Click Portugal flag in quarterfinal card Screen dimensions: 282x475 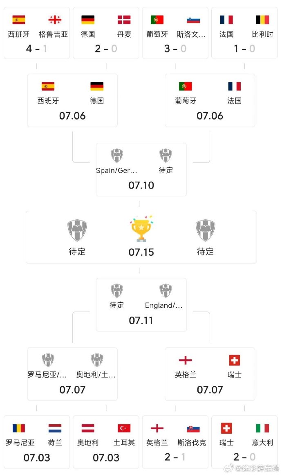(x=185, y=86)
